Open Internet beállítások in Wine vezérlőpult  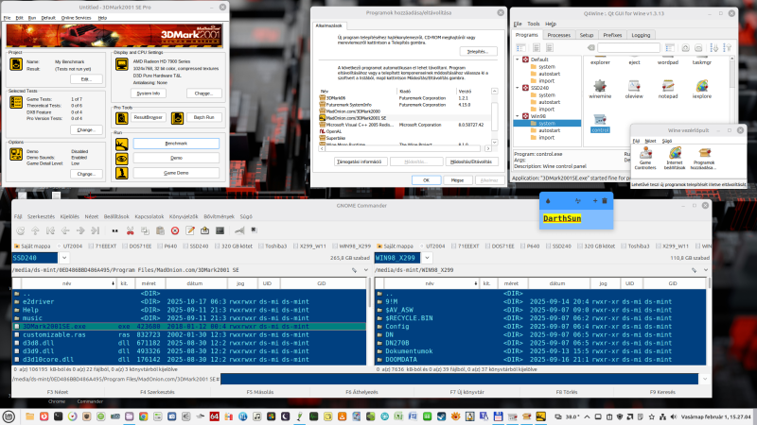[675, 159]
